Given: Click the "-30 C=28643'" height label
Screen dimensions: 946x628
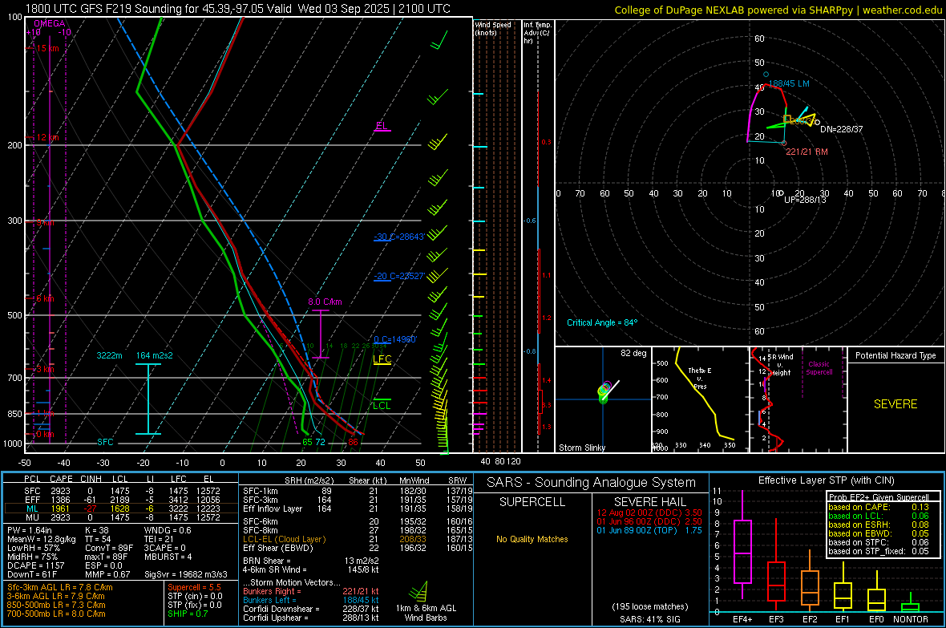Looking at the screenshot, I should [399, 237].
